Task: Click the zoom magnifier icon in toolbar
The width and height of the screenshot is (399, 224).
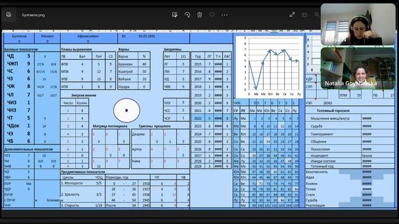Action: 317,15
